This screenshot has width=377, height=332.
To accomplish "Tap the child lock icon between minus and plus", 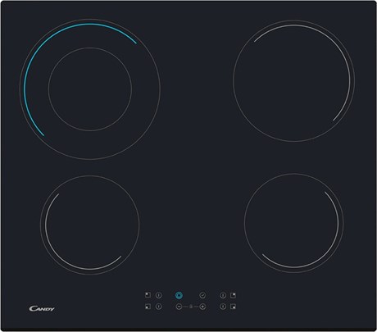I will point(191,307).
